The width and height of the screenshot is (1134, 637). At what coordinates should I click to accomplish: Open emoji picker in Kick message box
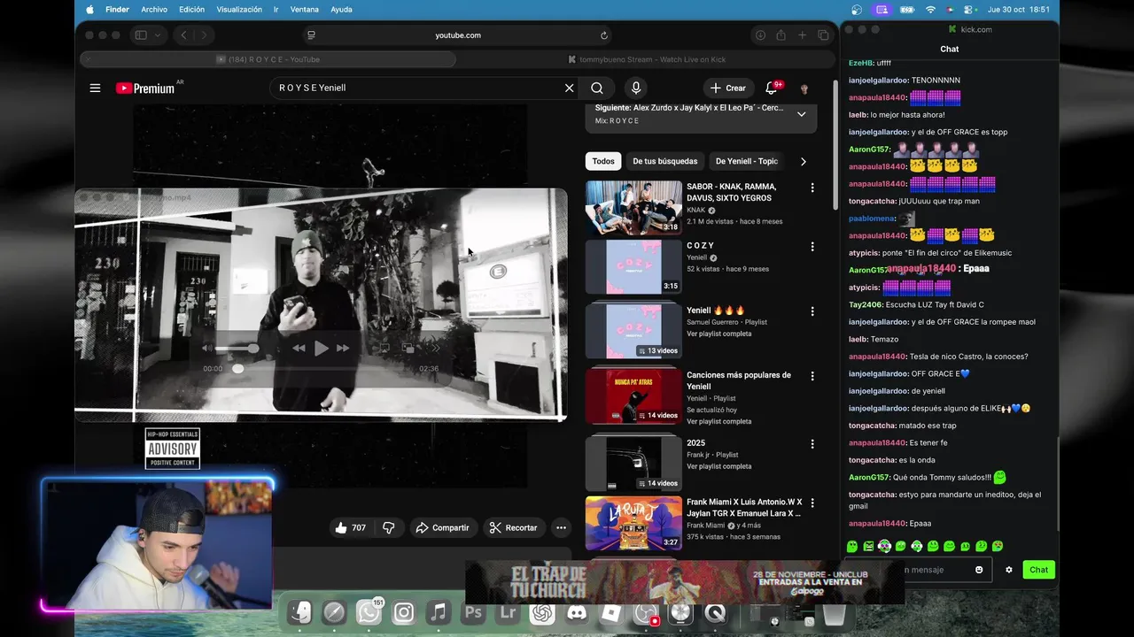point(979,570)
